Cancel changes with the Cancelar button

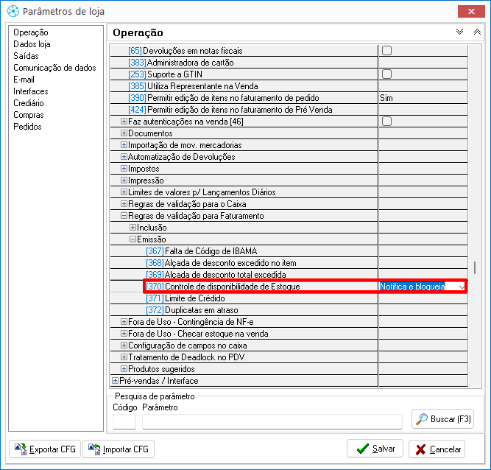(x=437, y=449)
